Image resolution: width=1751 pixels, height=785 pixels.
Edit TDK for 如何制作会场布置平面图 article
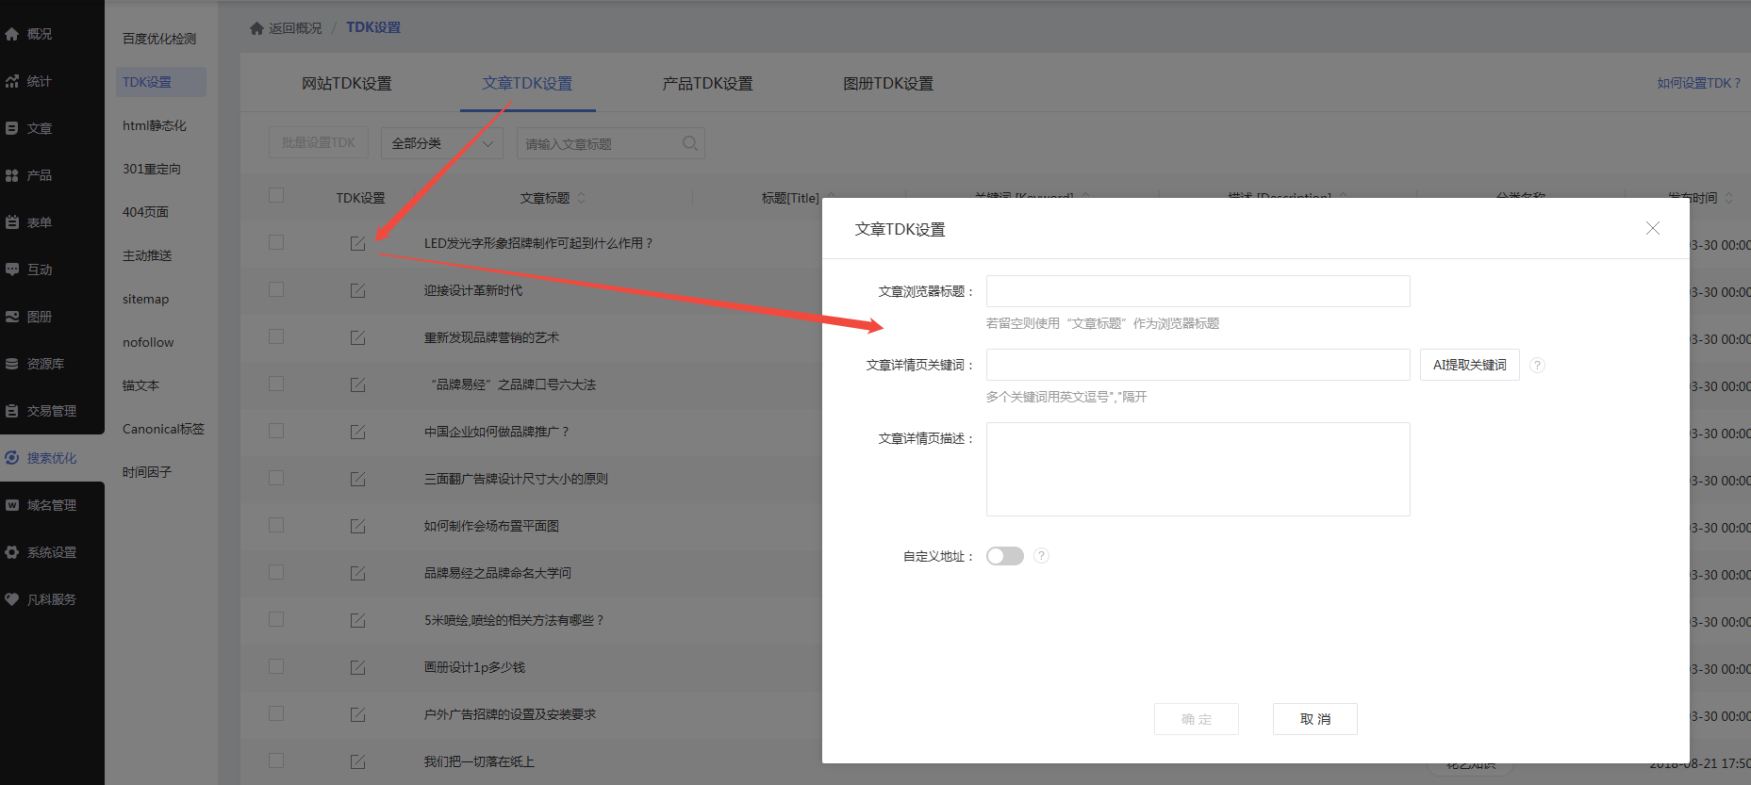(358, 526)
